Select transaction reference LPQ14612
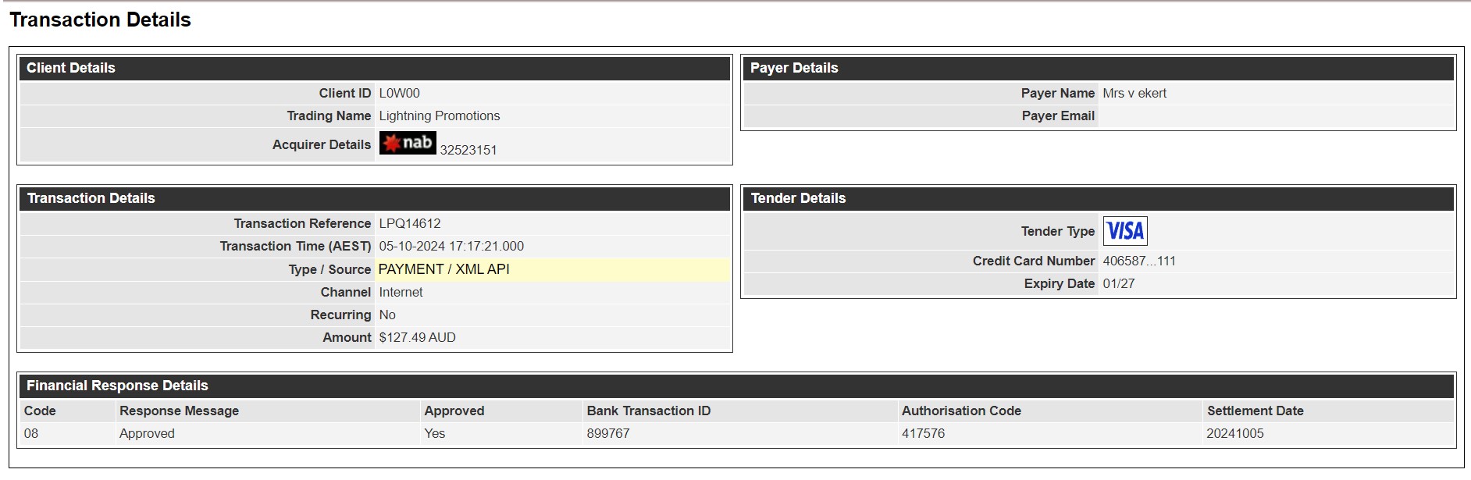The height and width of the screenshot is (480, 1471). 410,223
